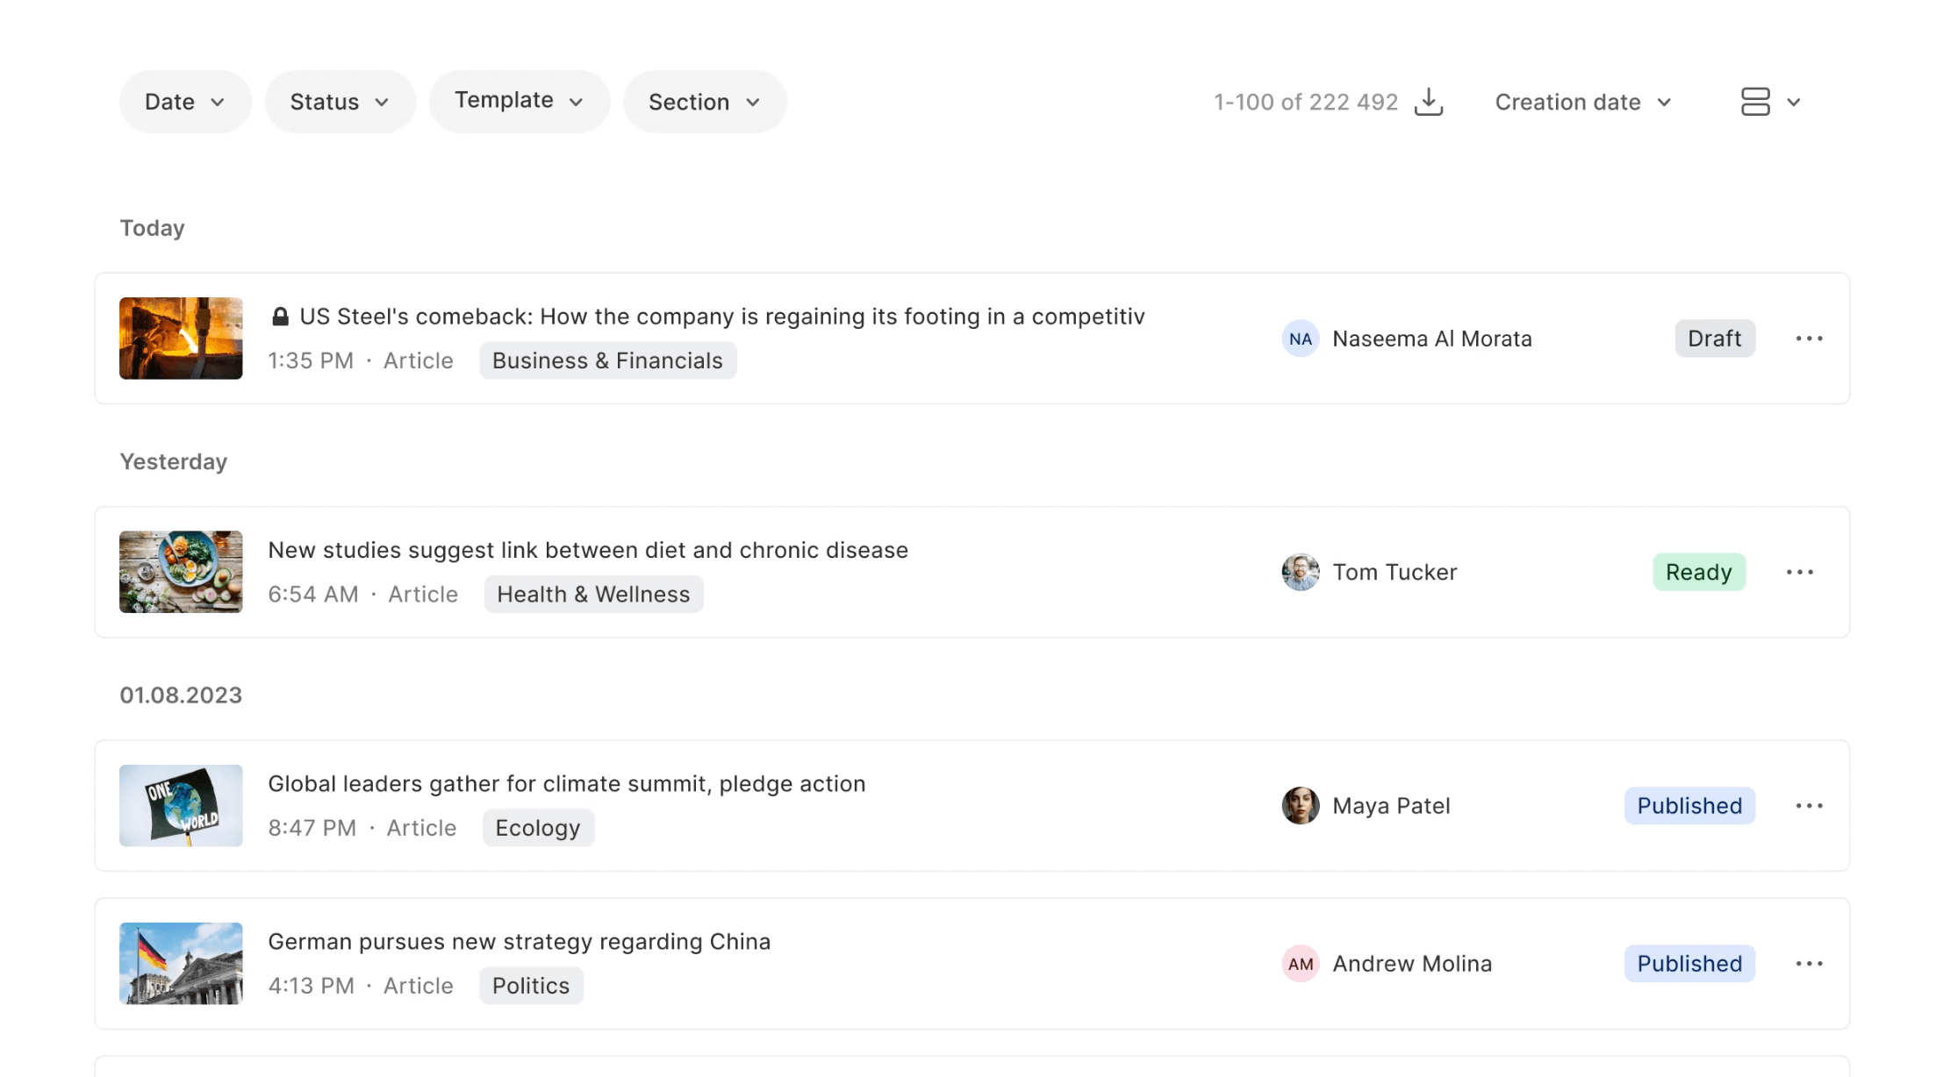Open more options for the German strategy article
This screenshot has width=1943, height=1077.
click(1809, 963)
